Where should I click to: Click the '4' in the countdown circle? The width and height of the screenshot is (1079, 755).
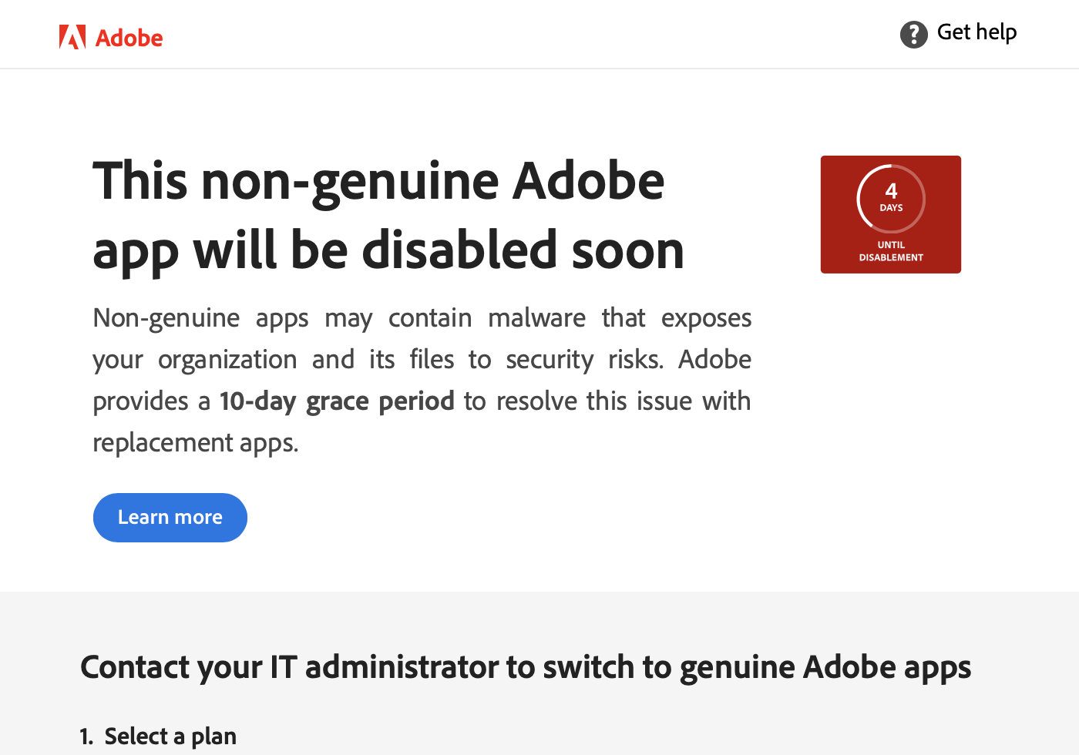891,192
